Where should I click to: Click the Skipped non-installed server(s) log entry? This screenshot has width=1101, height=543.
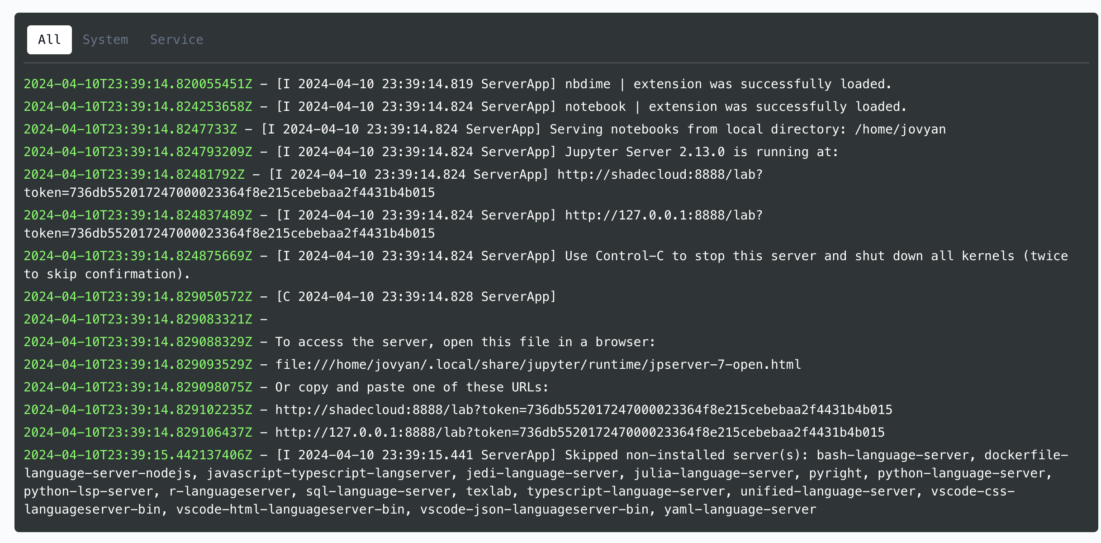tap(546, 482)
